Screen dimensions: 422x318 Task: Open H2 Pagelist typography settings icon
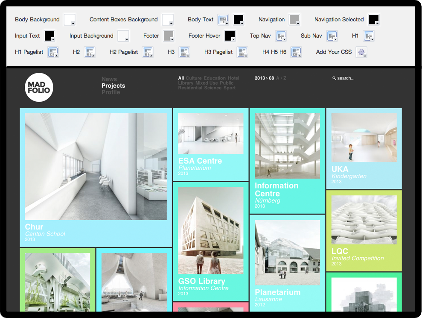[x=148, y=52]
